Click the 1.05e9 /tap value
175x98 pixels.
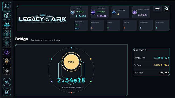pos(161,65)
